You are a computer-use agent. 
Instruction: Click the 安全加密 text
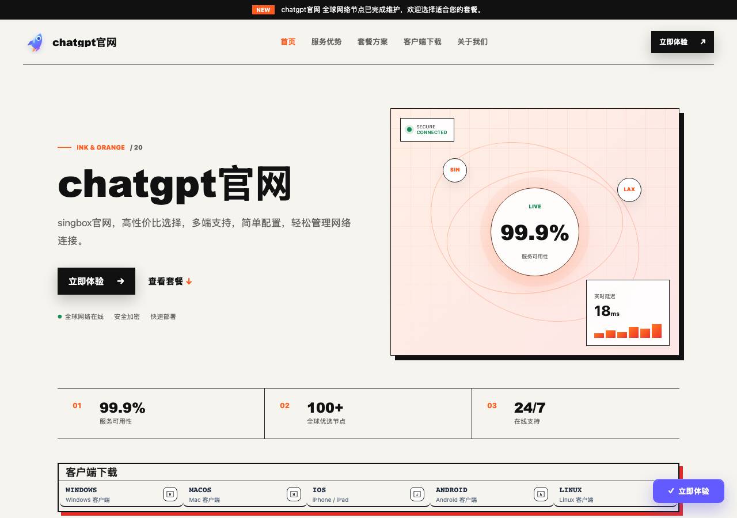[127, 317]
